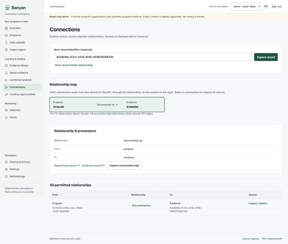Select the Program to Evidence connection card
The width and height of the screenshot is (288, 244).
[x=107, y=104]
